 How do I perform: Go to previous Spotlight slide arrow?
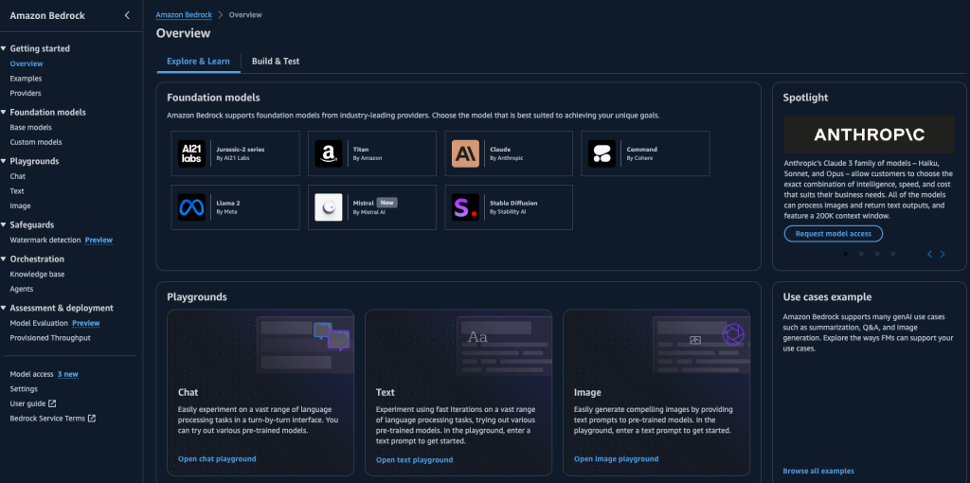click(x=929, y=254)
